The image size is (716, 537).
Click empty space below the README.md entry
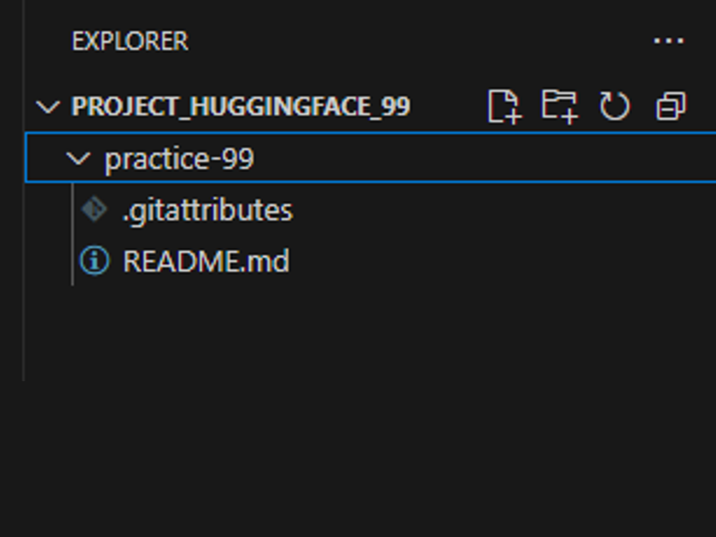358,403
